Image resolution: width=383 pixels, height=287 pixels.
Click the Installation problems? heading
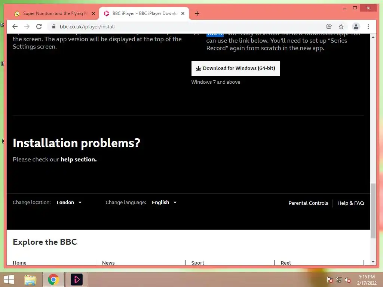76,143
